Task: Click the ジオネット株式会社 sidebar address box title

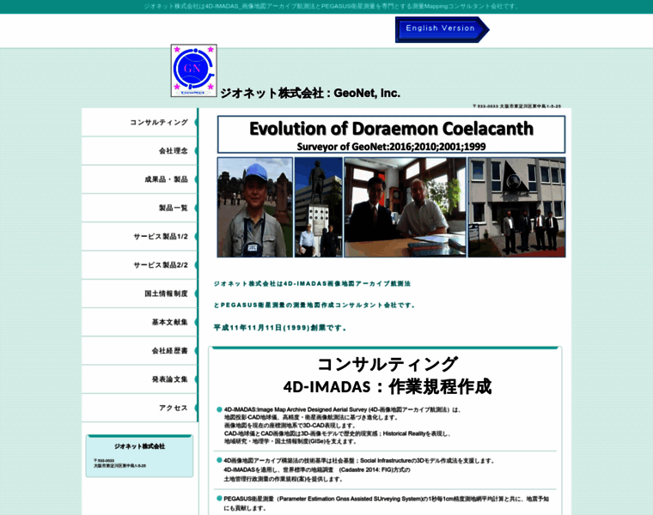Action: (x=139, y=446)
